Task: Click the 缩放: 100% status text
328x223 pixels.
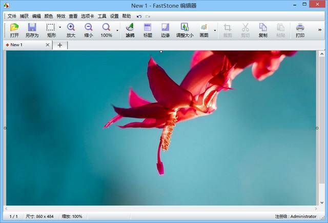Action: pyautogui.click(x=72, y=216)
